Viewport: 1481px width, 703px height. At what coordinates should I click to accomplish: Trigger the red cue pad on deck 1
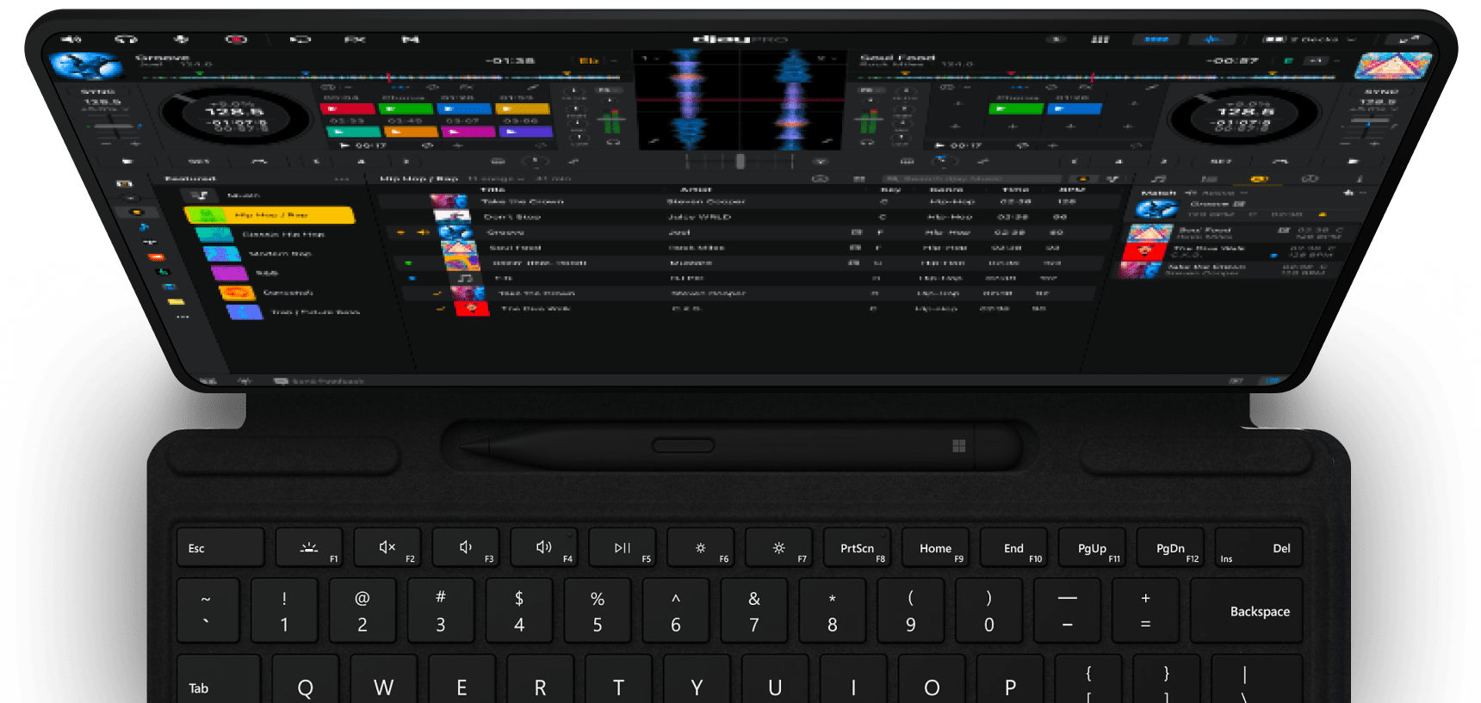pos(346,108)
